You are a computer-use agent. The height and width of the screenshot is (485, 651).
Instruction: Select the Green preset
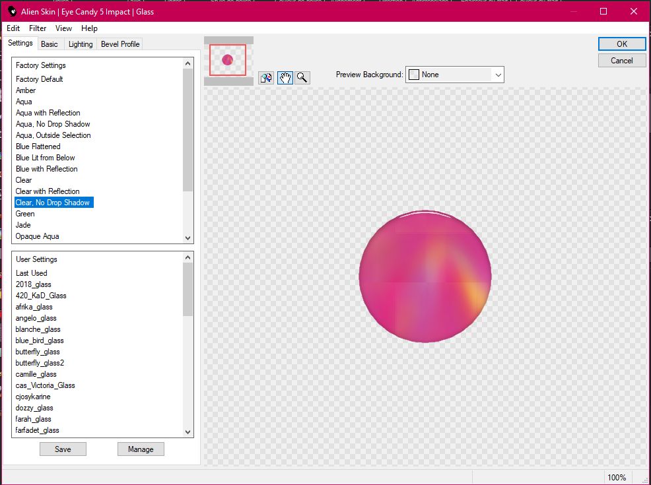point(25,214)
